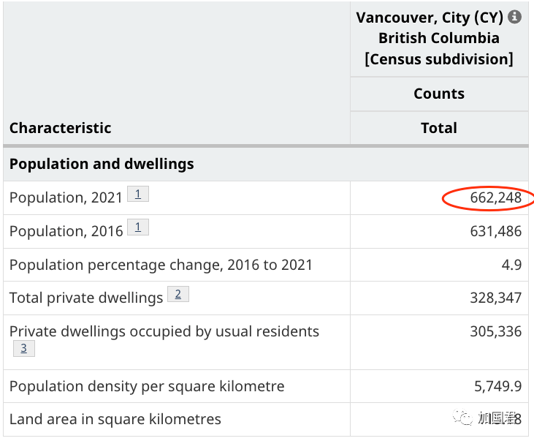Screen dimensions: 534x441
Task: Click the 4.9 percentage change value
Action: coord(511,265)
